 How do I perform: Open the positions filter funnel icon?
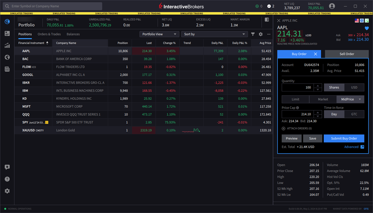(x=253, y=34)
